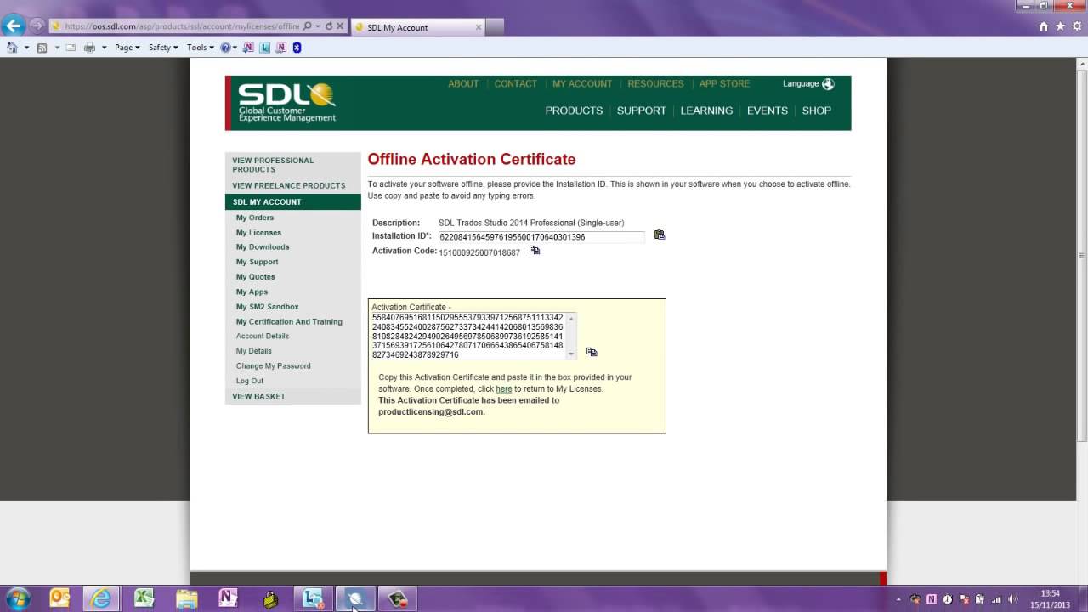Image resolution: width=1088 pixels, height=612 pixels.
Task: Click the page vertical scrollbar
Action: 1082,255
